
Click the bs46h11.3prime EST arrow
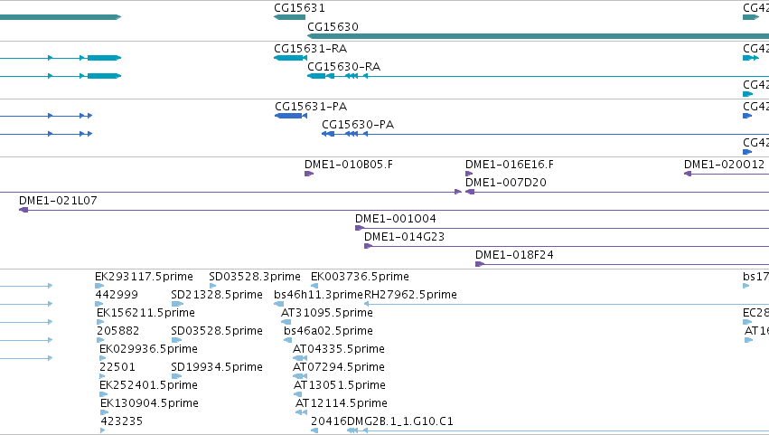click(278, 304)
